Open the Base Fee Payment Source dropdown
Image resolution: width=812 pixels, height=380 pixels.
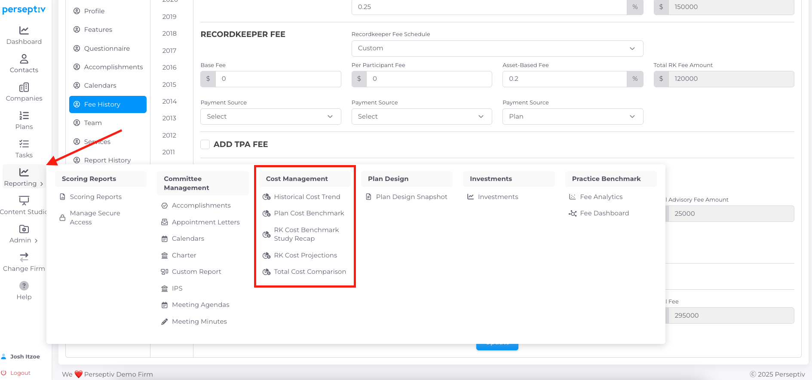point(271,116)
